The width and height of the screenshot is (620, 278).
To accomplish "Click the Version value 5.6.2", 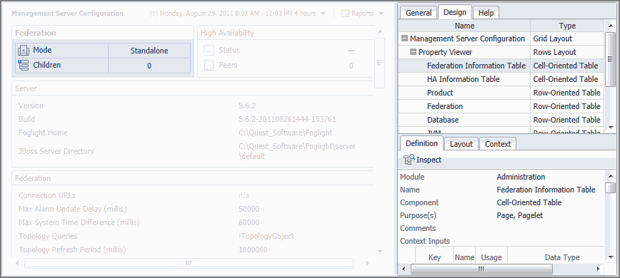I will [x=247, y=105].
